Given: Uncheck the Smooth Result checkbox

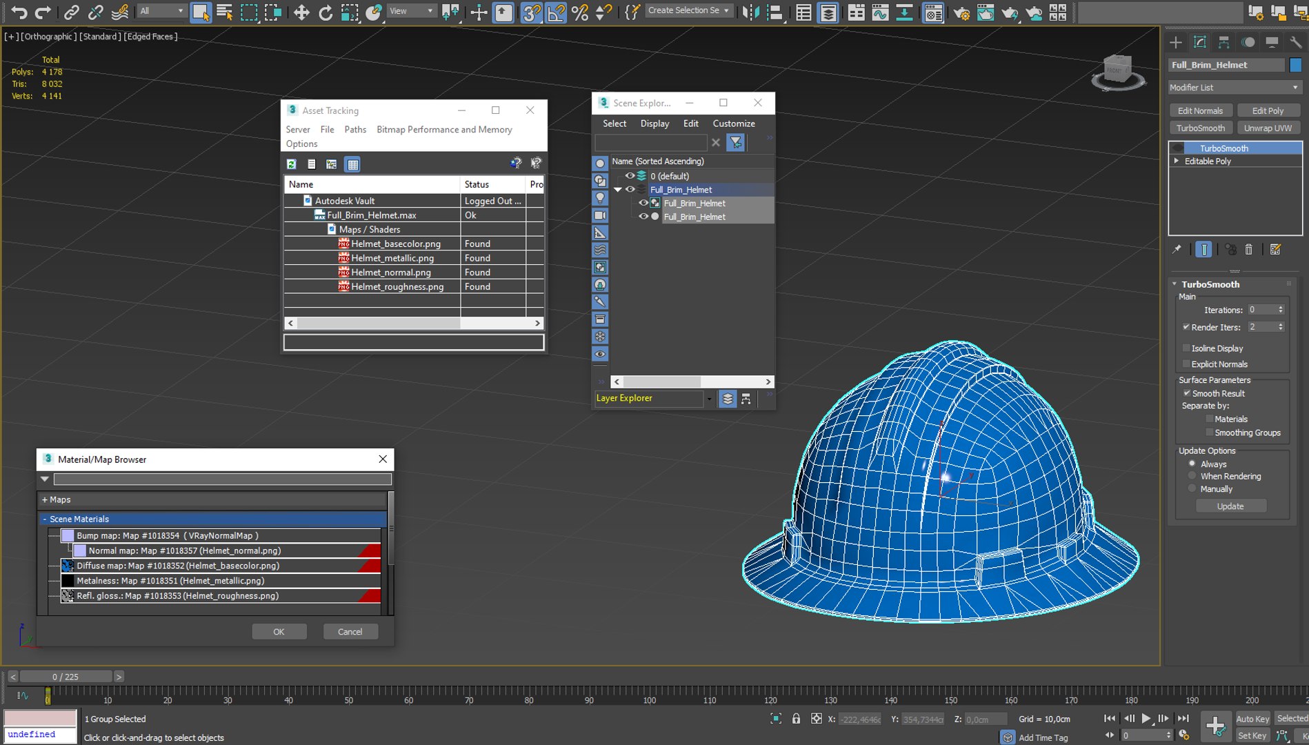Looking at the screenshot, I should click(1187, 393).
